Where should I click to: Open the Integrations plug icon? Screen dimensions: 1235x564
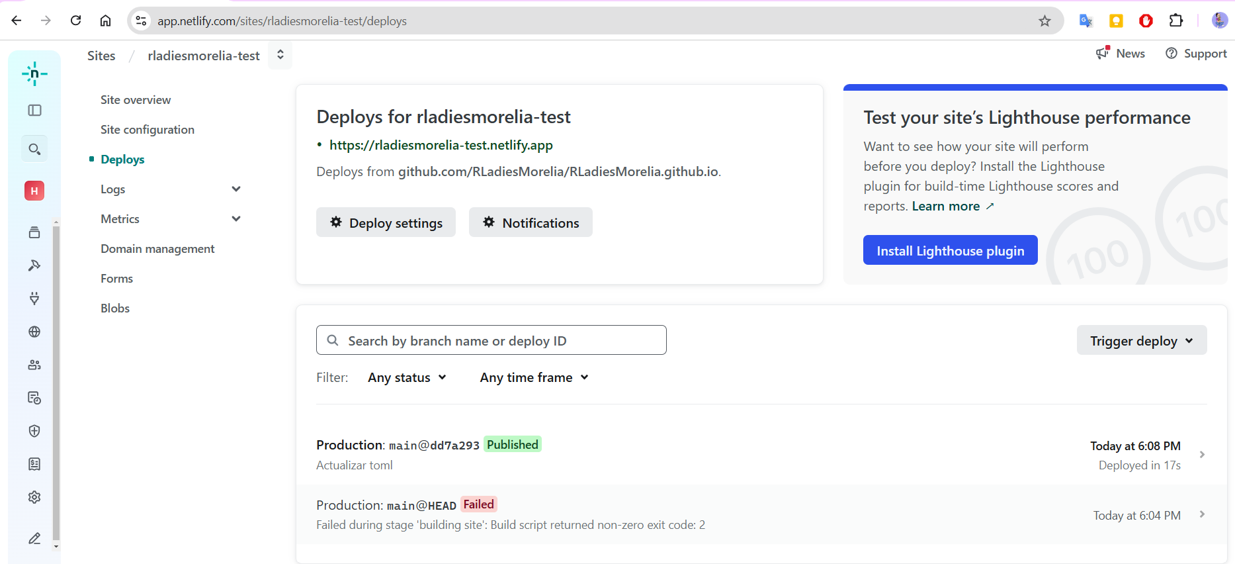pyautogui.click(x=34, y=299)
